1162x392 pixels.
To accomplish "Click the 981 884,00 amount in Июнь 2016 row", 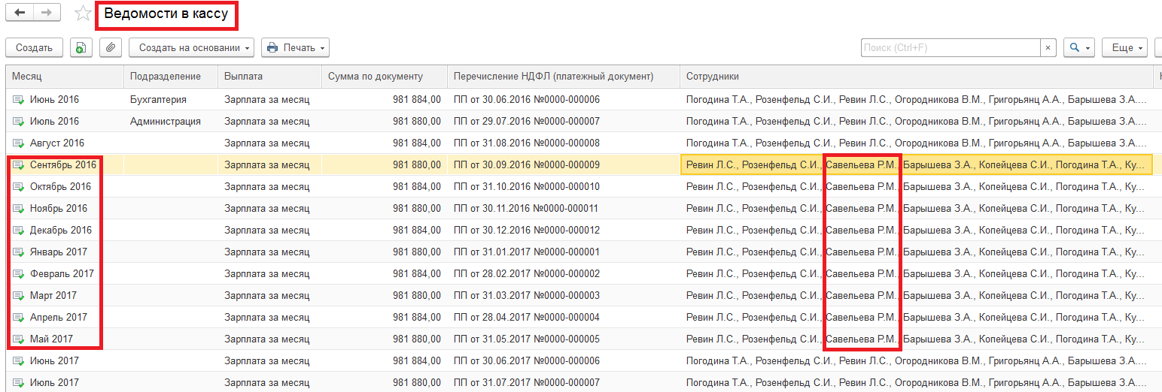I will pyautogui.click(x=385, y=99).
